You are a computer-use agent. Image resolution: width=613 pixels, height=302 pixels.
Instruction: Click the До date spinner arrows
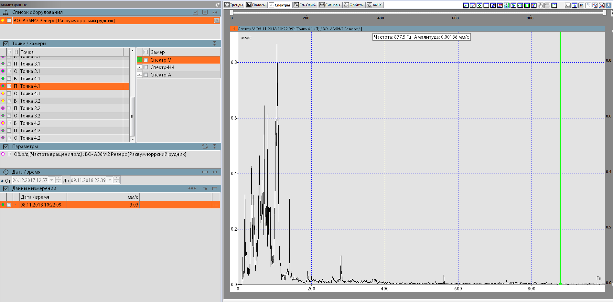tap(117, 180)
